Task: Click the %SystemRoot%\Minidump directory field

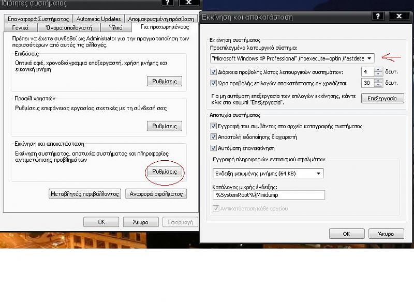Action: 269,195
